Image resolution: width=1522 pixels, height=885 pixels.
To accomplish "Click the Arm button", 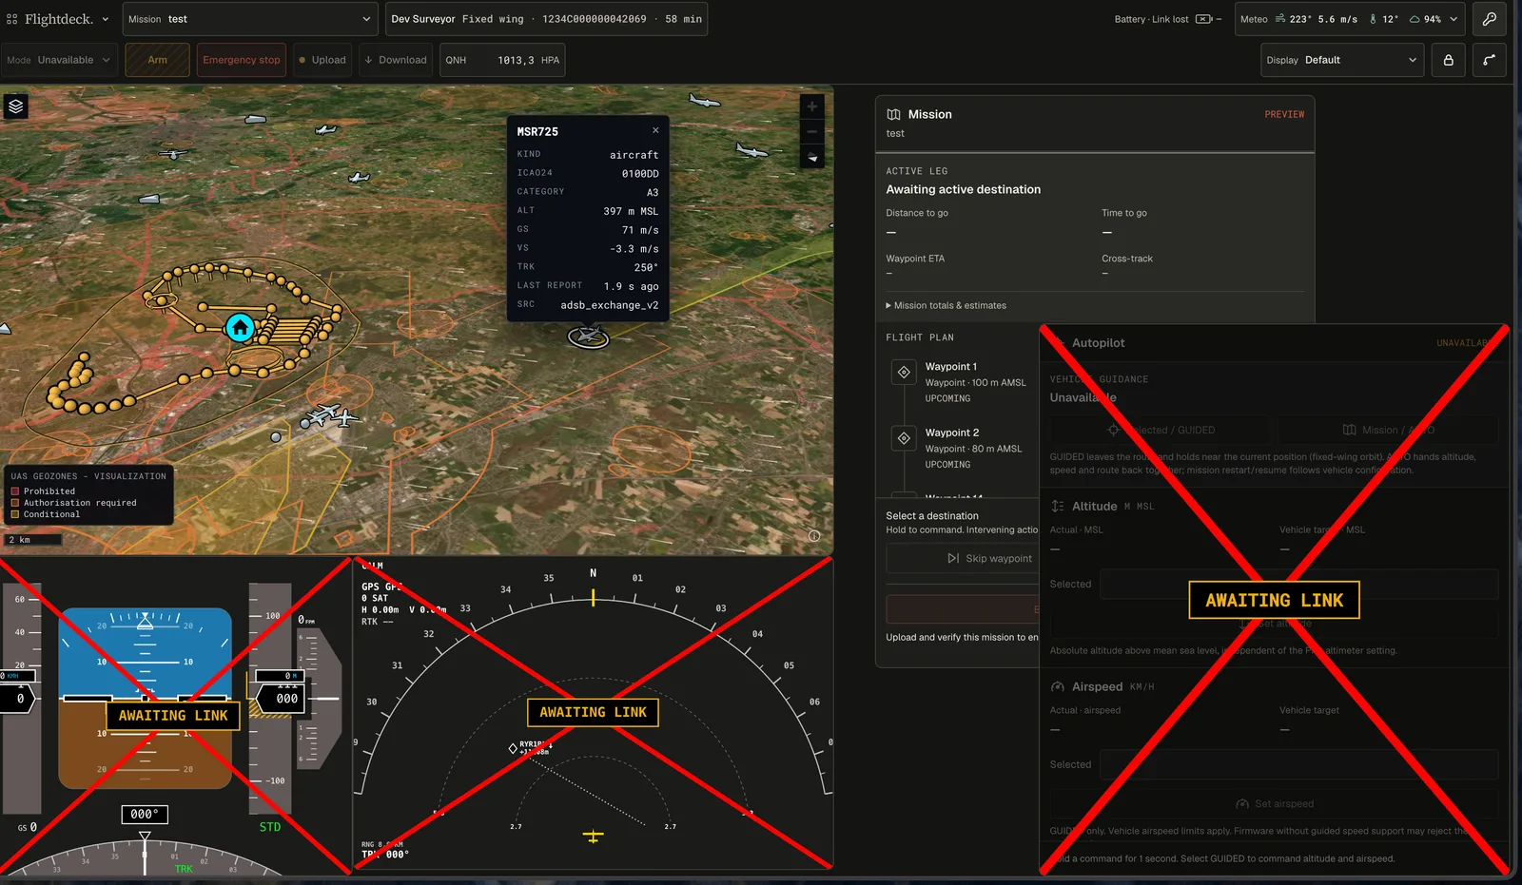I will 157,60.
